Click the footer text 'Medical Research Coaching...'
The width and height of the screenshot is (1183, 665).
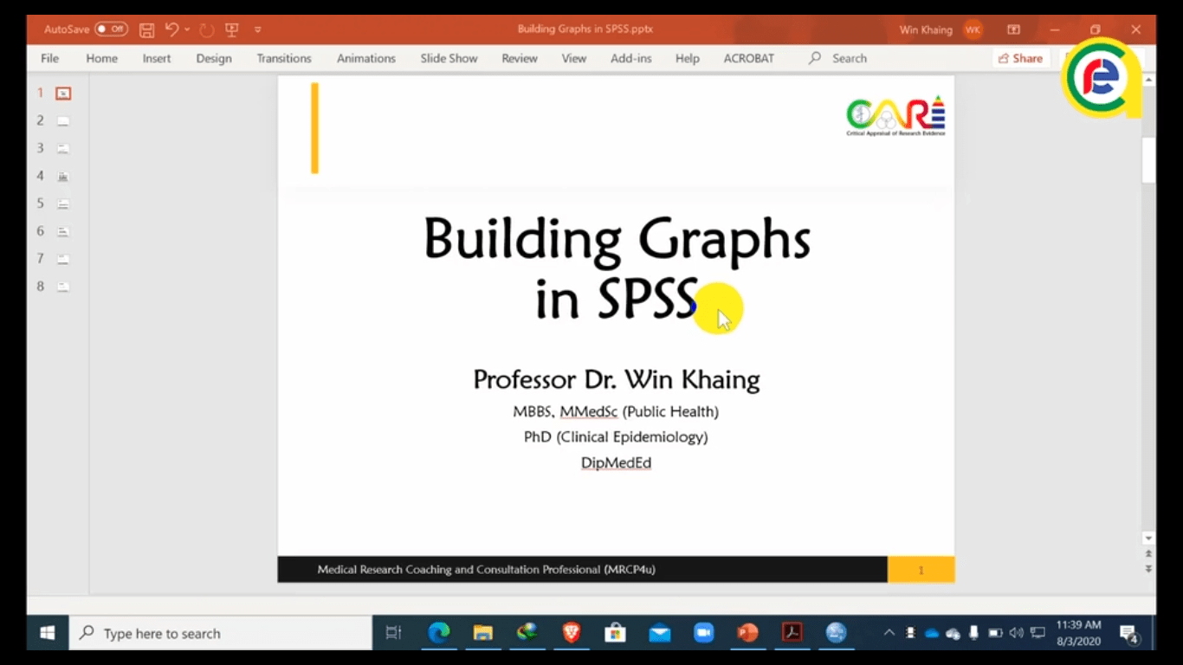pyautogui.click(x=486, y=570)
